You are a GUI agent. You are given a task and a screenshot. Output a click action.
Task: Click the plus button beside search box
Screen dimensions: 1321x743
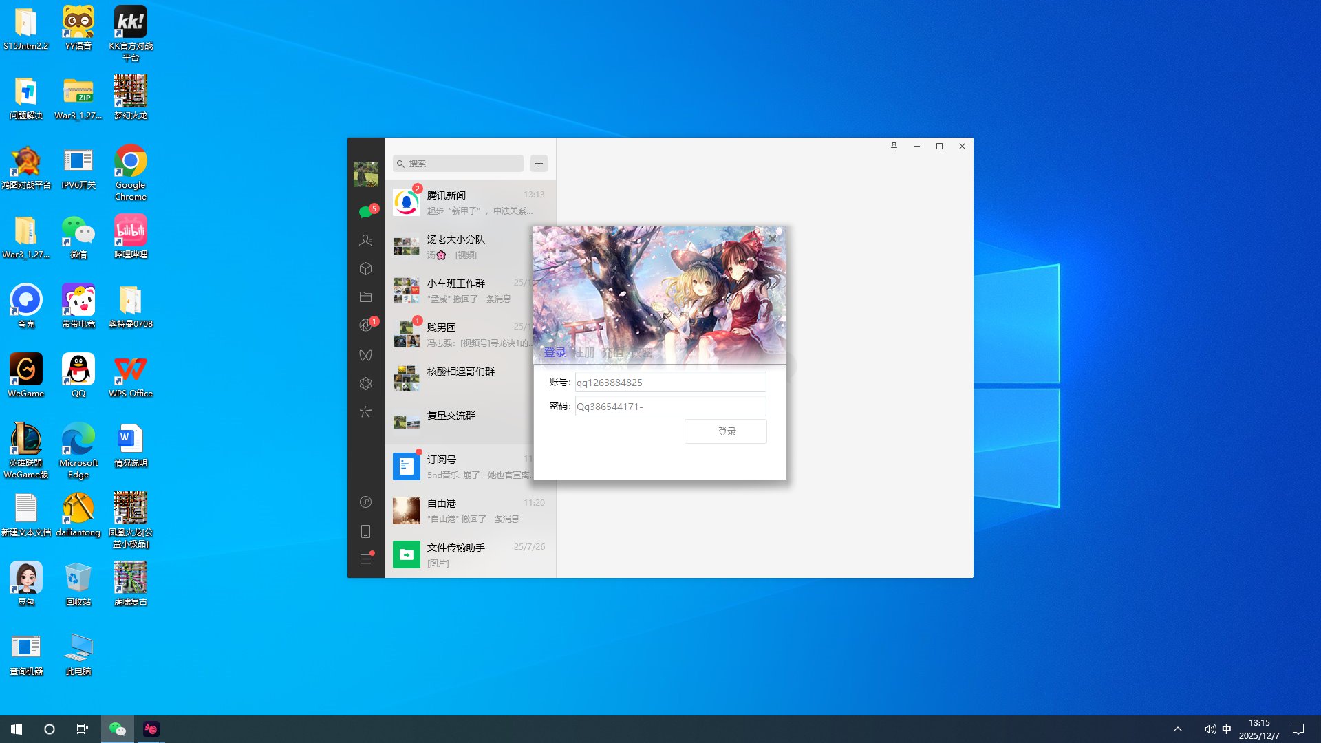click(539, 163)
